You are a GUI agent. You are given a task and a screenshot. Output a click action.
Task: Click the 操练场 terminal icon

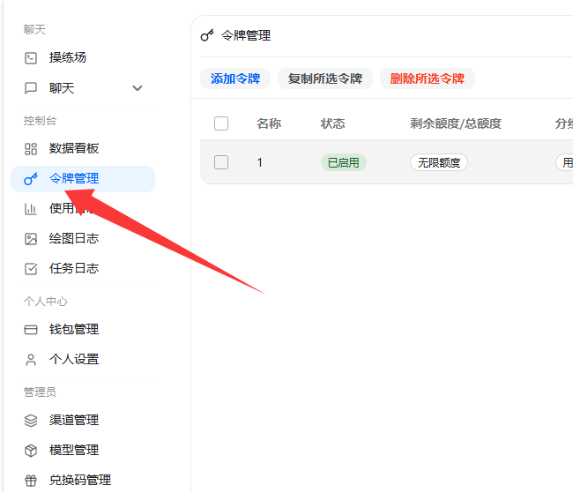tap(31, 58)
